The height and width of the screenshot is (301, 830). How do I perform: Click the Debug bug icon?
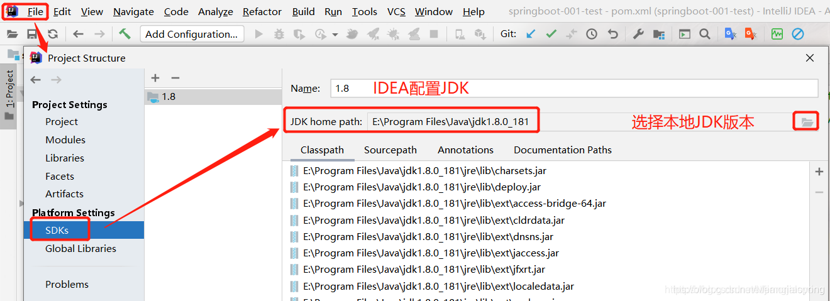[279, 34]
